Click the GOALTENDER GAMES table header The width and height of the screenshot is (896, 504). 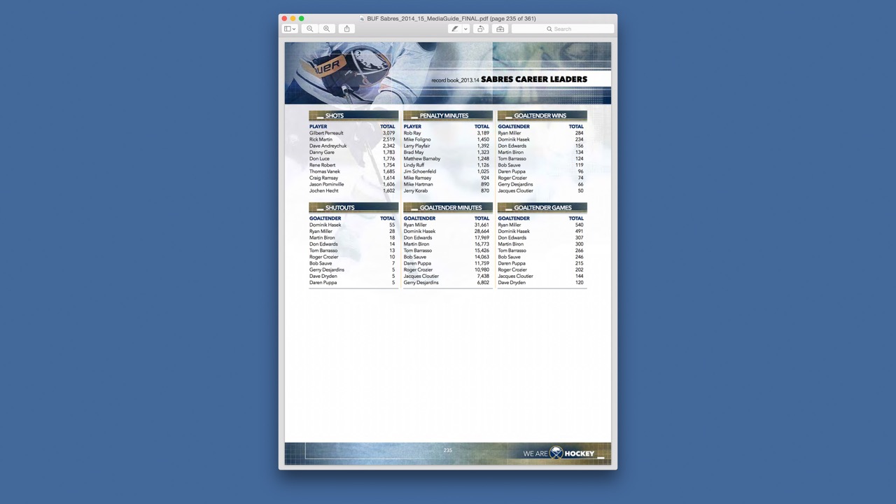click(x=542, y=207)
